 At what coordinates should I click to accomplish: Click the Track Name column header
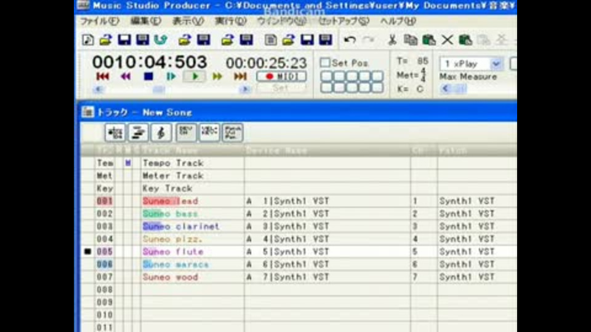tap(192, 151)
